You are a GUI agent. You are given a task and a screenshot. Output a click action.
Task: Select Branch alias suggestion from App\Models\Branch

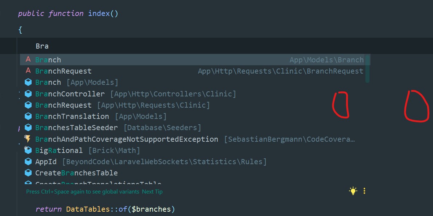[x=195, y=60]
